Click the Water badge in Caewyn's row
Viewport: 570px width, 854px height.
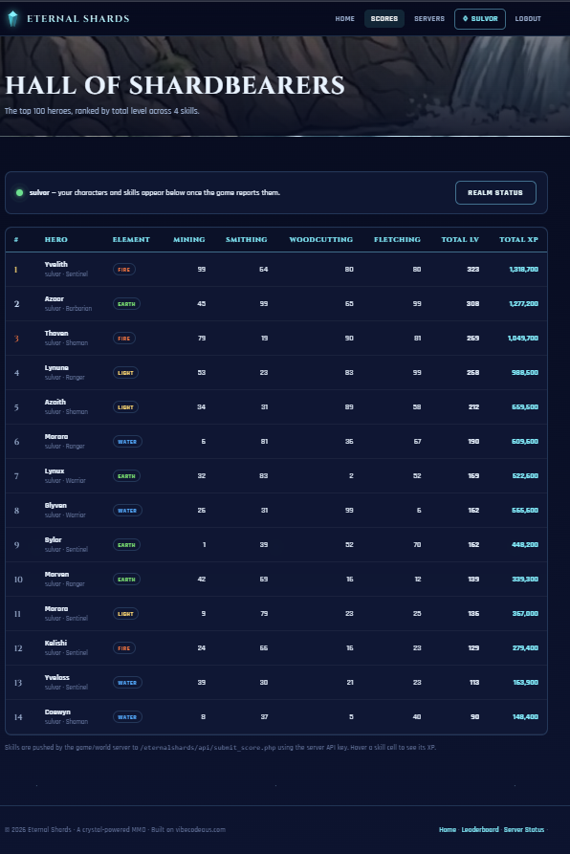127,717
